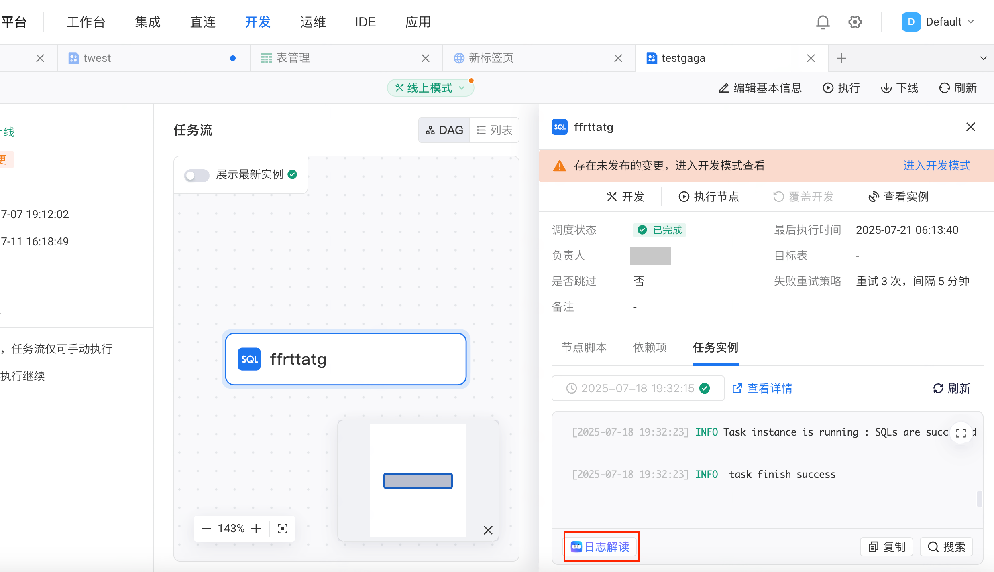Expand log to fullscreen
994x572 pixels.
pyautogui.click(x=961, y=433)
